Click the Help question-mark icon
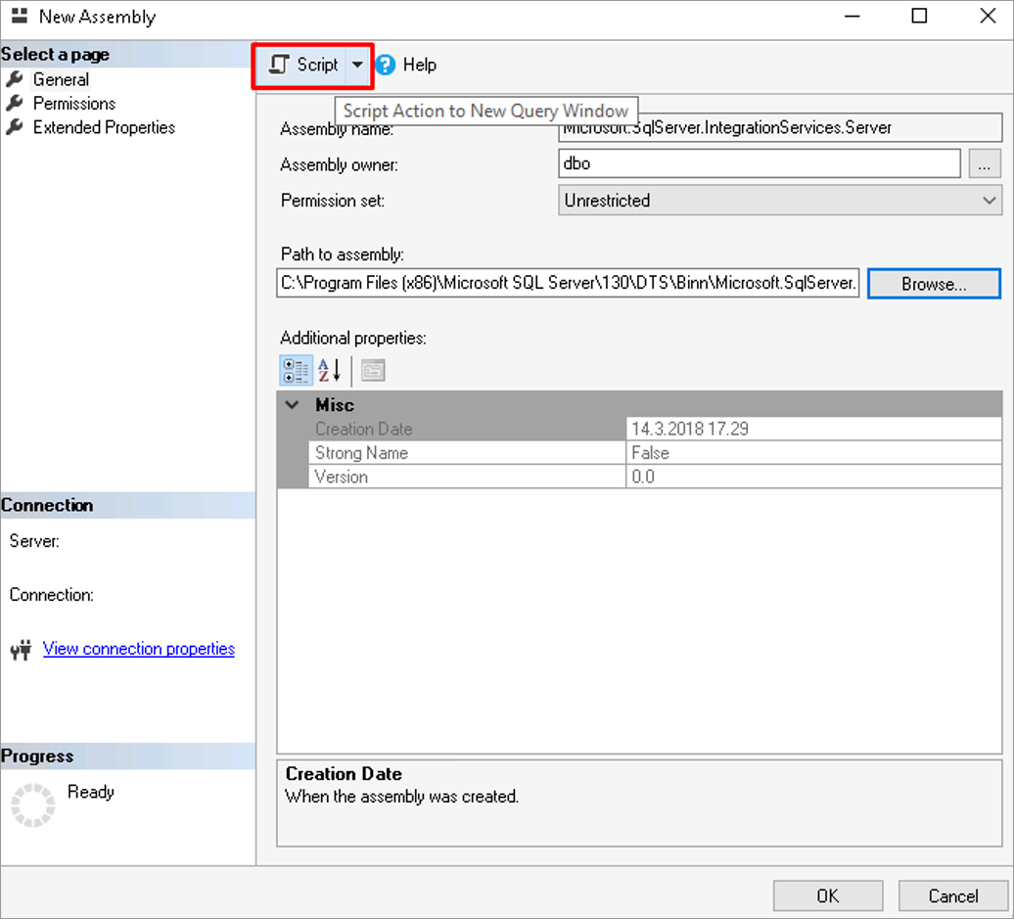The width and height of the screenshot is (1014, 919). tap(386, 66)
